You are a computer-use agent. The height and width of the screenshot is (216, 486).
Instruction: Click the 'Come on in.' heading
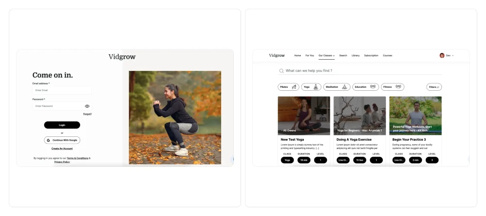[52, 75]
